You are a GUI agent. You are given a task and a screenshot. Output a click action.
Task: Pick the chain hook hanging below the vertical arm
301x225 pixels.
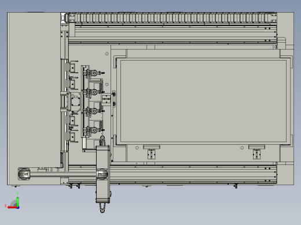[x=102, y=208]
